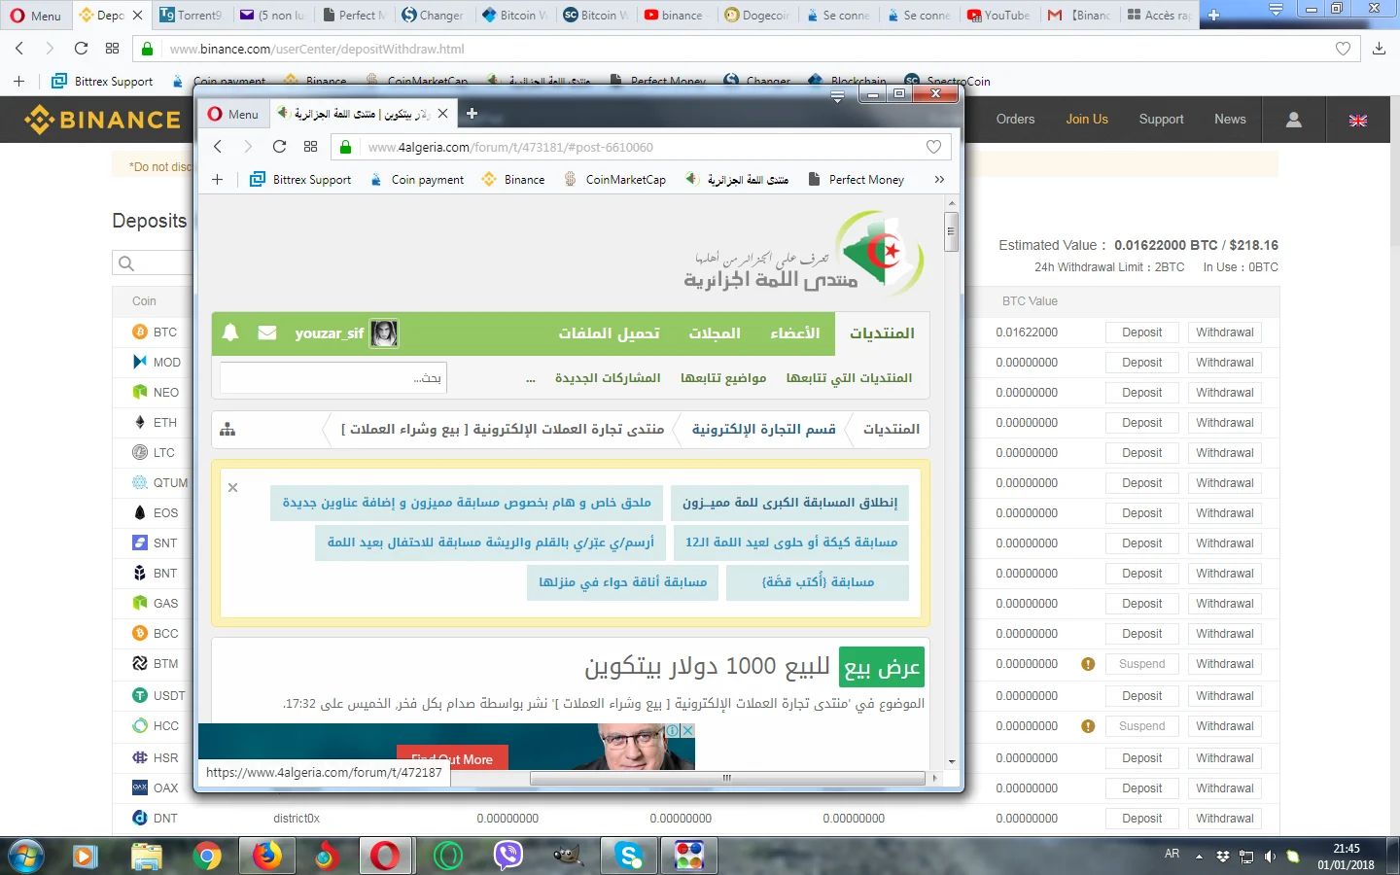Open the Opera Menu in popup window
The image size is (1400, 875).
click(233, 114)
